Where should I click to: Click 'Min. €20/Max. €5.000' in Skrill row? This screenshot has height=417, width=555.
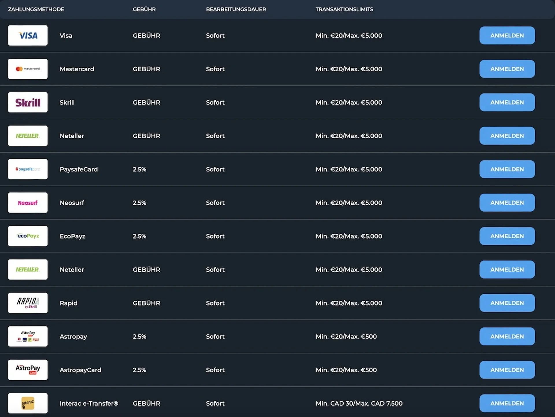click(x=349, y=102)
